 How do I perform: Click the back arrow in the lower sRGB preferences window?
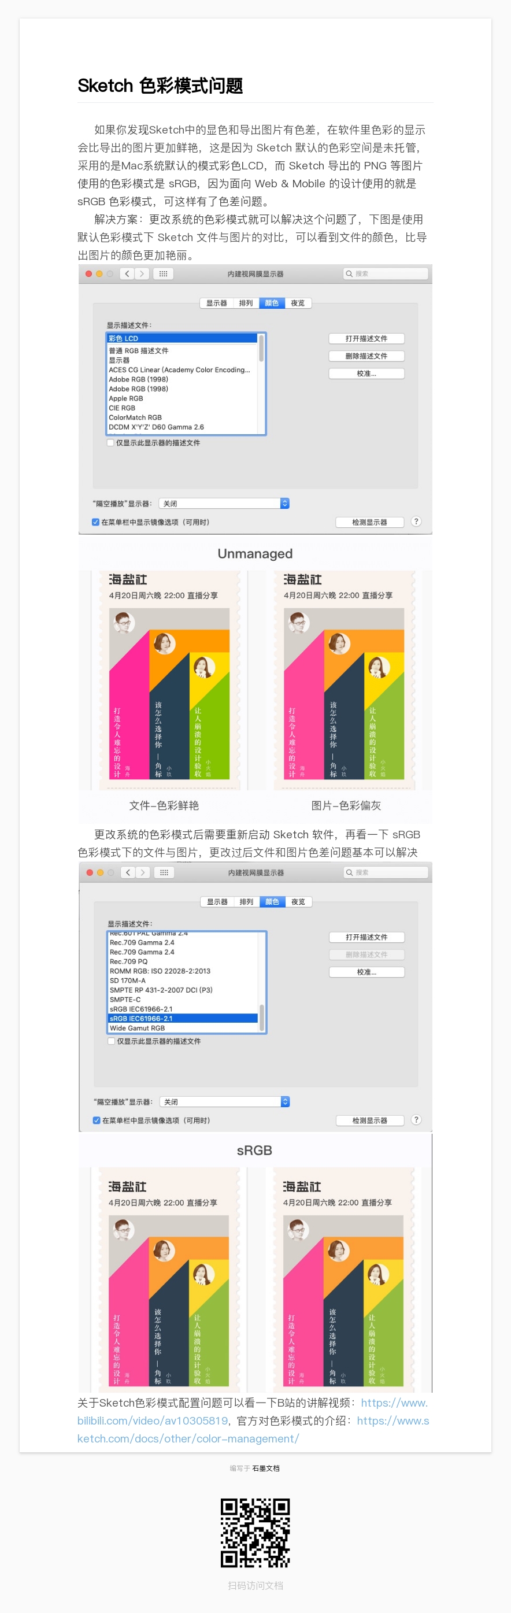128,872
